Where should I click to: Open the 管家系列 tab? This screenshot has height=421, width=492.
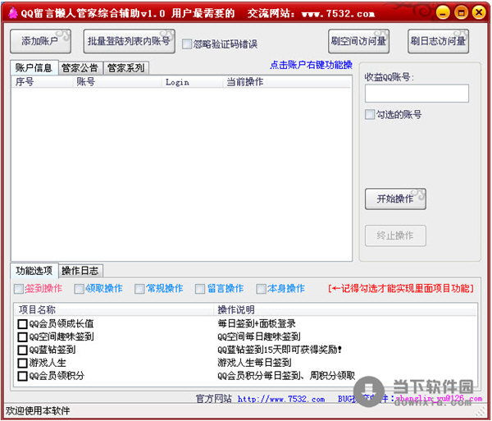coord(126,68)
